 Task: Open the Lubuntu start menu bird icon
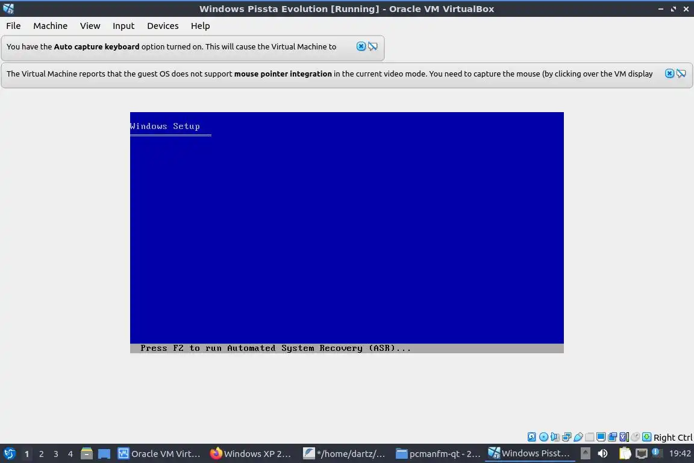point(9,453)
